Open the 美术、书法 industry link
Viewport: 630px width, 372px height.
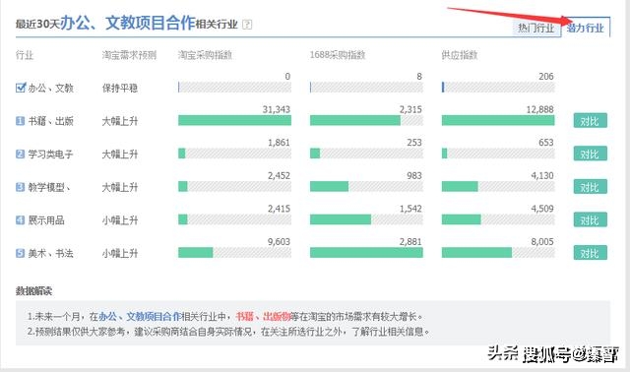(x=50, y=253)
